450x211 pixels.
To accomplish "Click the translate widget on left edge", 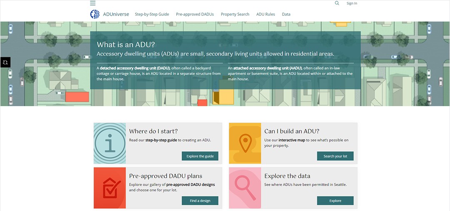I will click(5, 62).
